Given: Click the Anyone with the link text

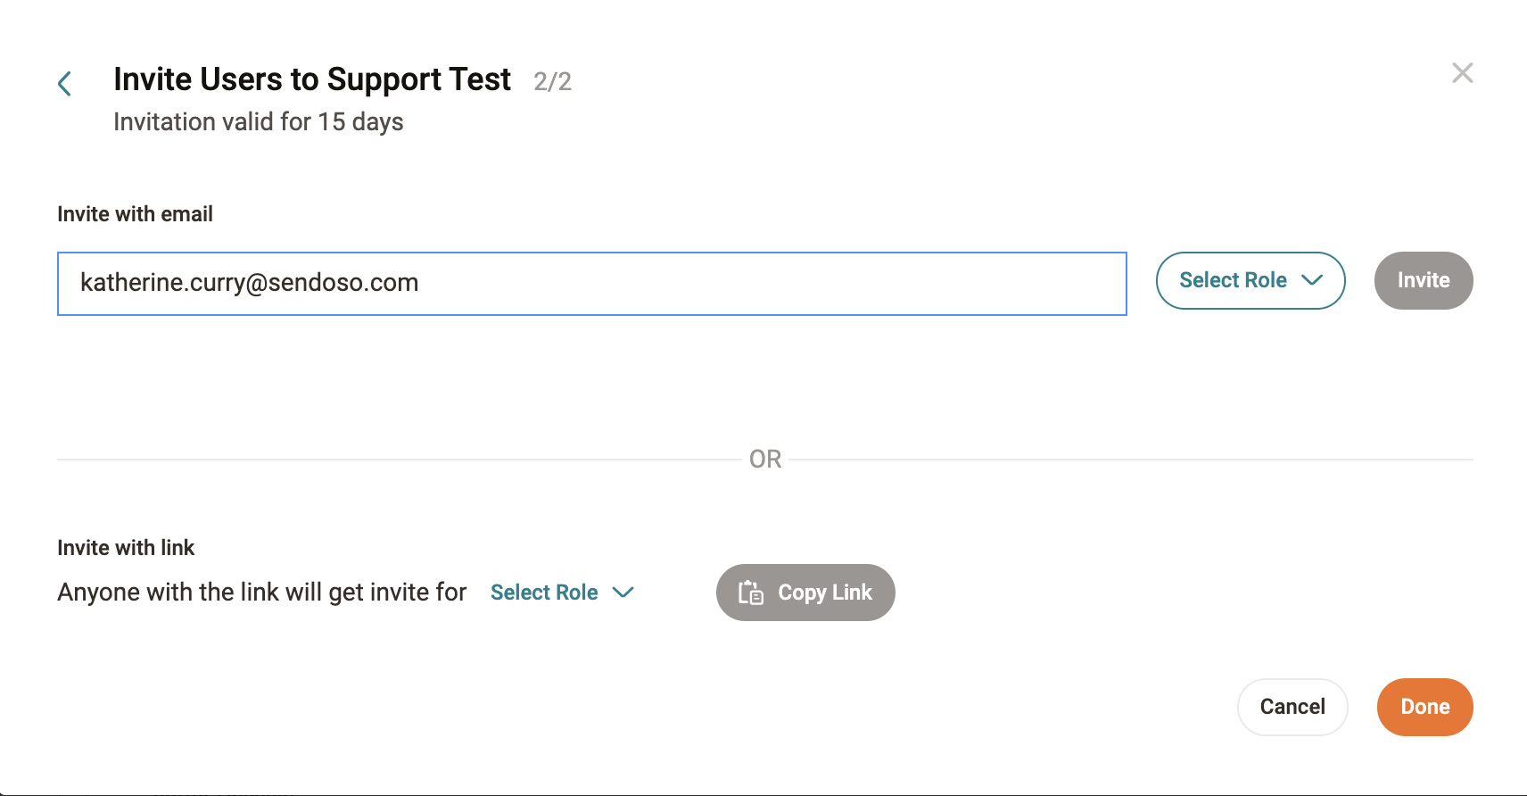Looking at the screenshot, I should 262,593.
